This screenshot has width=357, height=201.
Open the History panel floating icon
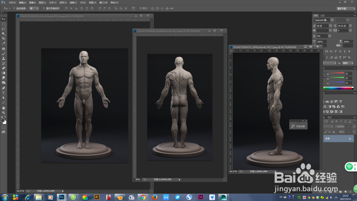click(x=293, y=126)
